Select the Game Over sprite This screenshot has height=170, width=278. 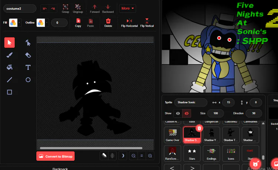(x=172, y=135)
